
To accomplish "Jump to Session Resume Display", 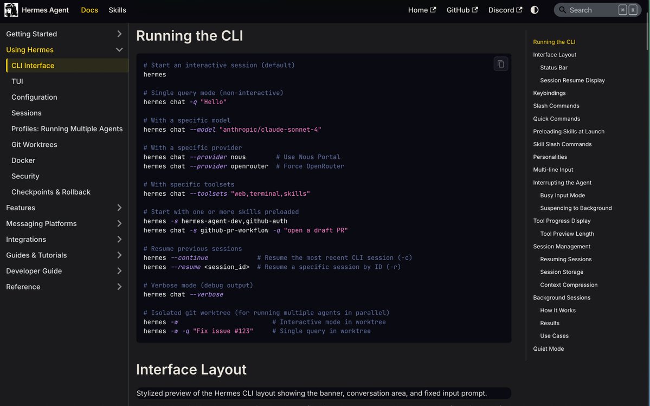I will [x=572, y=80].
